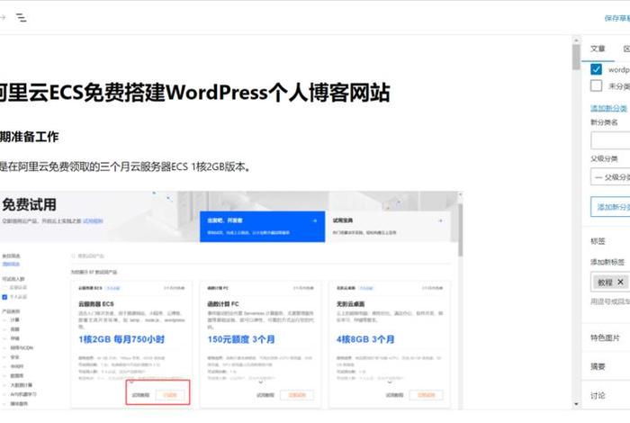
Task: Open the document outline list view icon
Action: pyautogui.click(x=21, y=18)
